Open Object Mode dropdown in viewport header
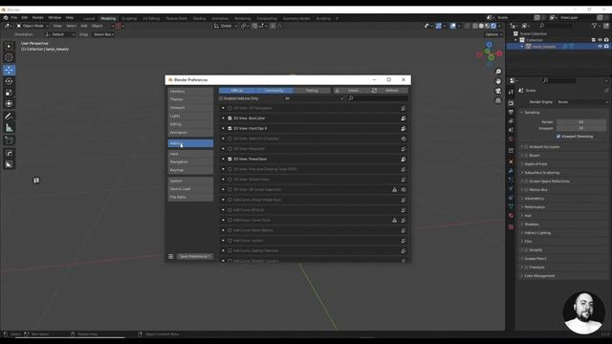Image resolution: width=612 pixels, height=344 pixels. click(x=33, y=26)
